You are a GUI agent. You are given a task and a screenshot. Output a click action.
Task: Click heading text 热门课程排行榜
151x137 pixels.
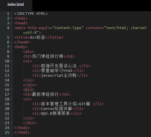[47, 56]
